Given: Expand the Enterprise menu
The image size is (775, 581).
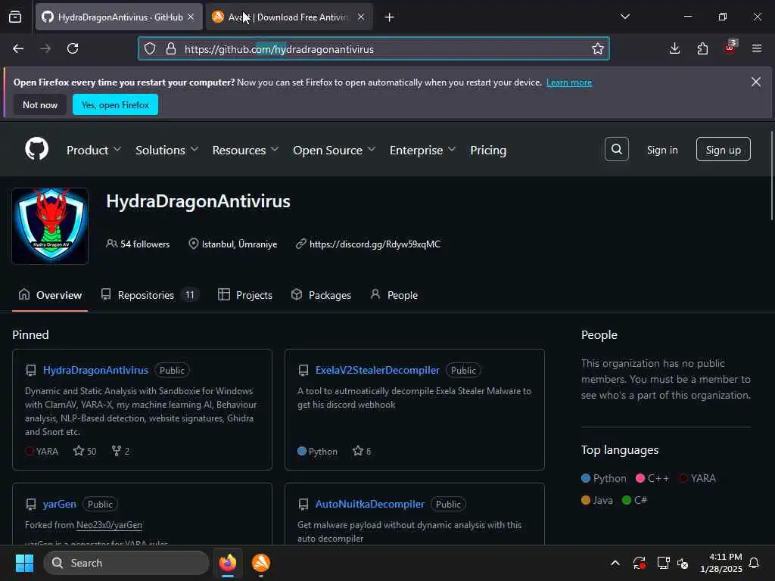Looking at the screenshot, I should click(x=422, y=150).
